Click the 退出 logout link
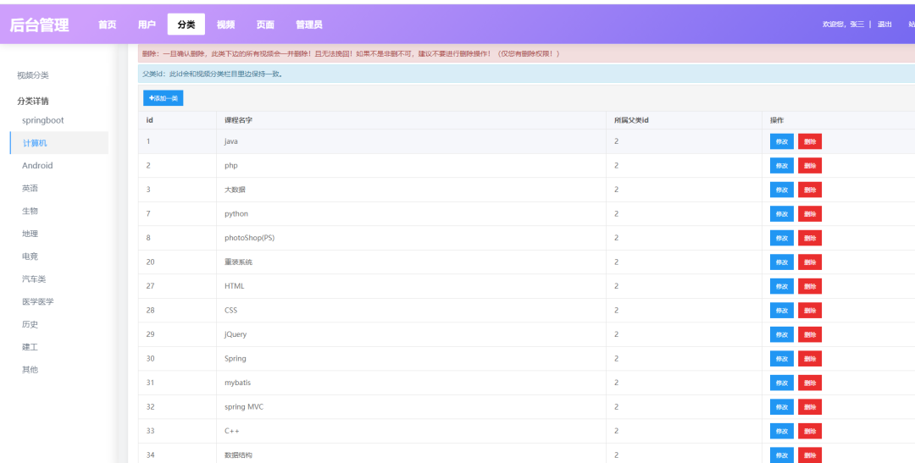This screenshot has height=463, width=915. click(884, 25)
